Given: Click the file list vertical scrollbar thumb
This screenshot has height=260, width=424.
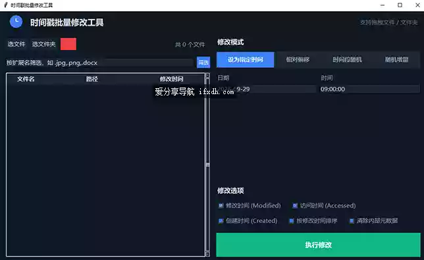Looking at the screenshot, I should pos(207,165).
